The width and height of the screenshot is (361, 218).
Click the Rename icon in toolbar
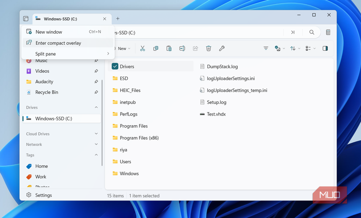pyautogui.click(x=182, y=49)
